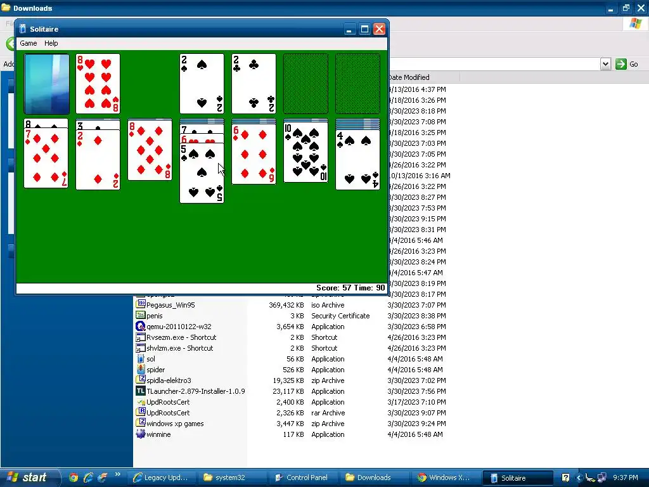Click the Date Modified column header
This screenshot has width=649, height=487.
424,77
